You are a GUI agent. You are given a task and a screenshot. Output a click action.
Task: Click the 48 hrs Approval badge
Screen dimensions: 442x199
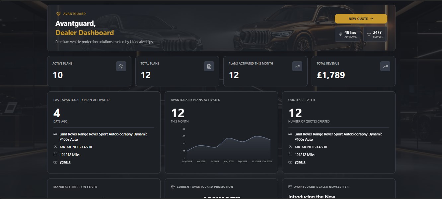pyautogui.click(x=347, y=34)
